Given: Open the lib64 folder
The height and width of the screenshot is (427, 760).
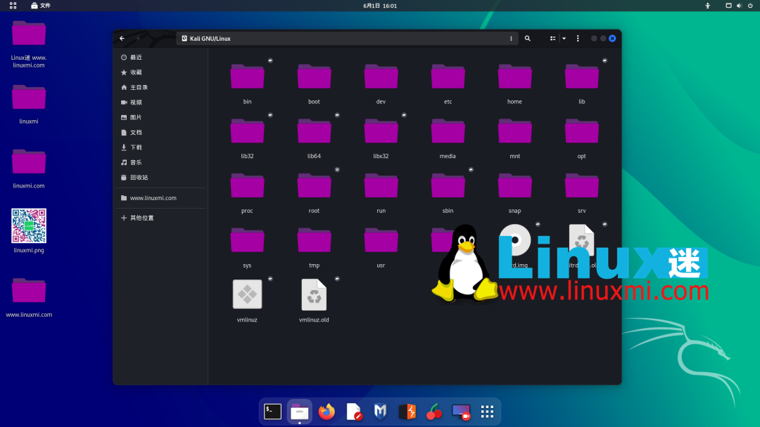Looking at the screenshot, I should (x=314, y=131).
